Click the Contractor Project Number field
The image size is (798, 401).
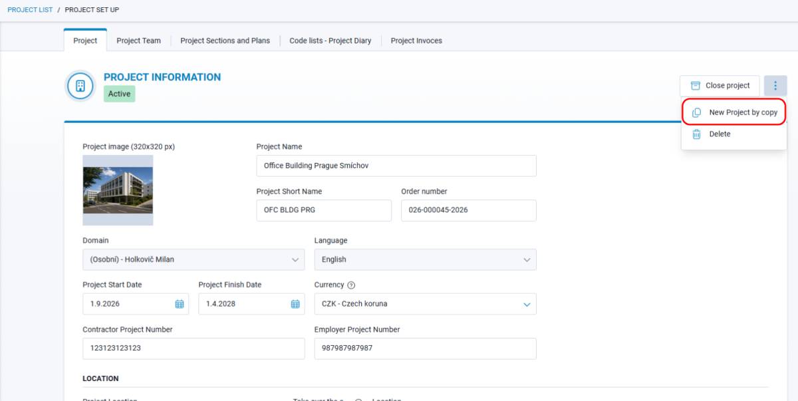(194, 348)
